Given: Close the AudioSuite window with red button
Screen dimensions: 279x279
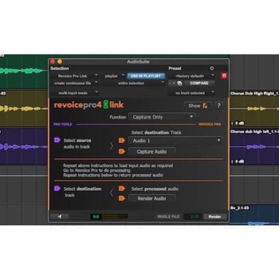Looking at the screenshot, I should click(52, 61).
